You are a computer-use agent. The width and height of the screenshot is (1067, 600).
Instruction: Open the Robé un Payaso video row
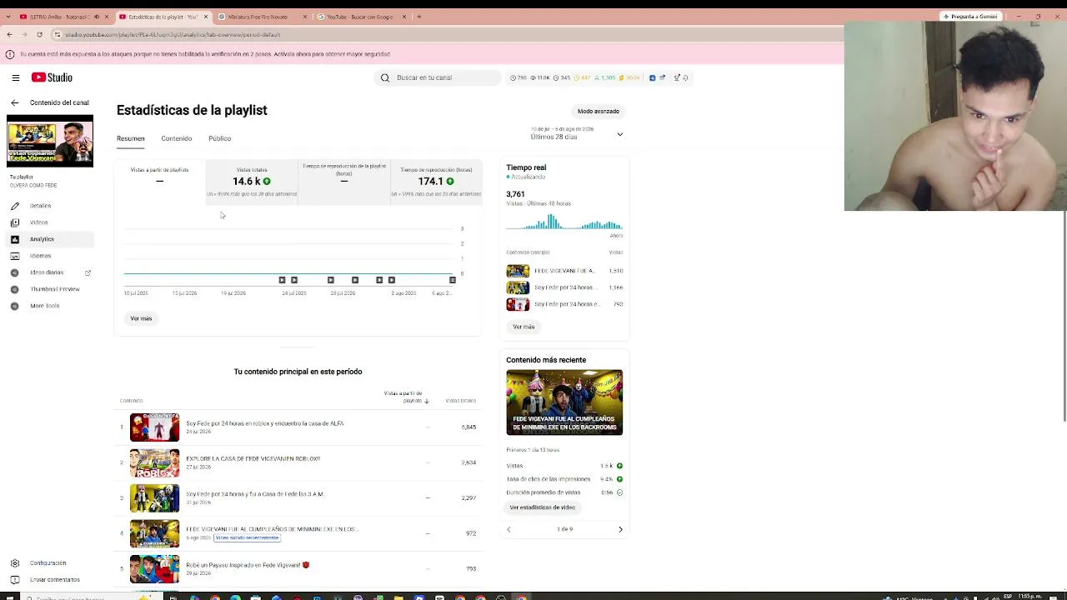(x=299, y=569)
